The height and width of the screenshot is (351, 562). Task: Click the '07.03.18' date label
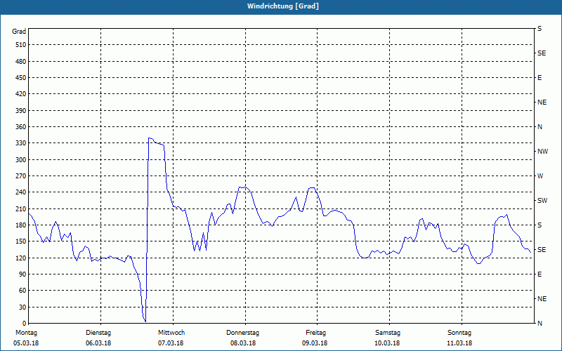click(x=171, y=343)
